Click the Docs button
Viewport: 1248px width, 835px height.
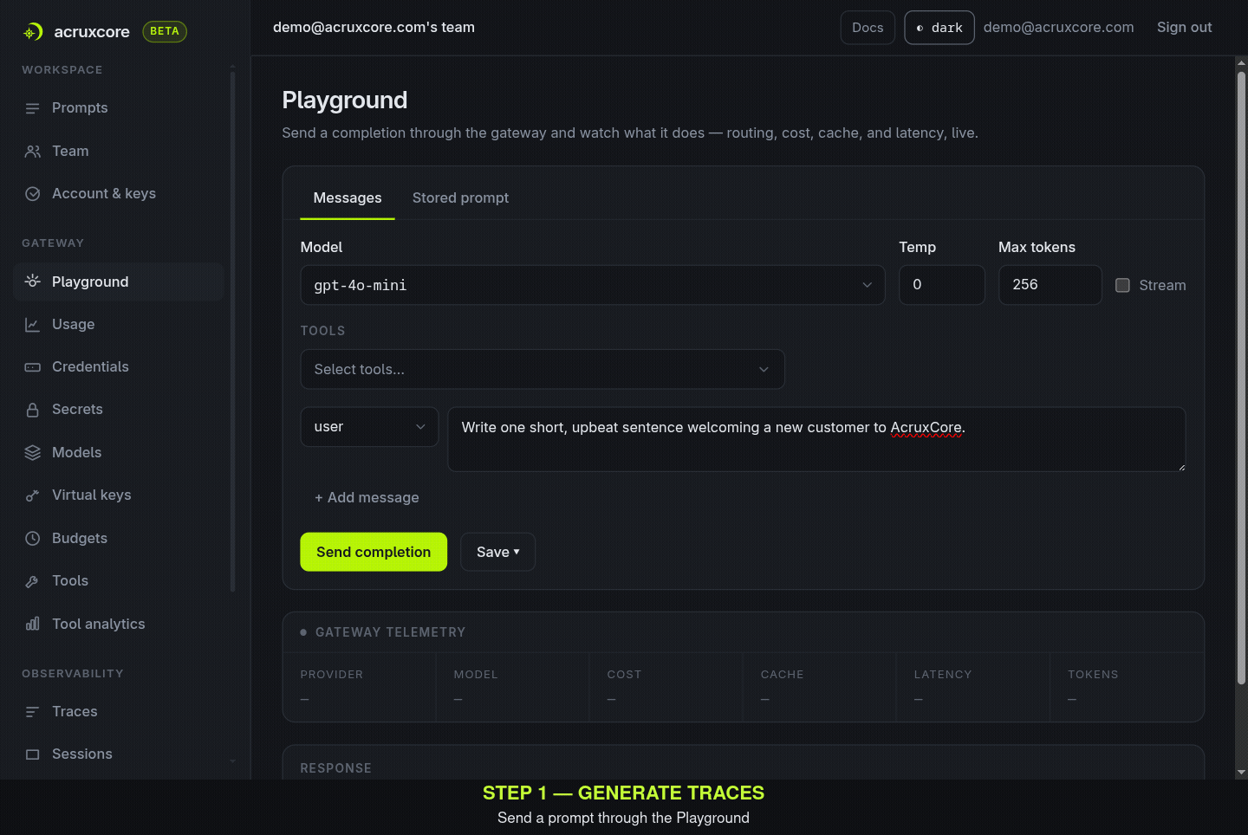pyautogui.click(x=868, y=28)
